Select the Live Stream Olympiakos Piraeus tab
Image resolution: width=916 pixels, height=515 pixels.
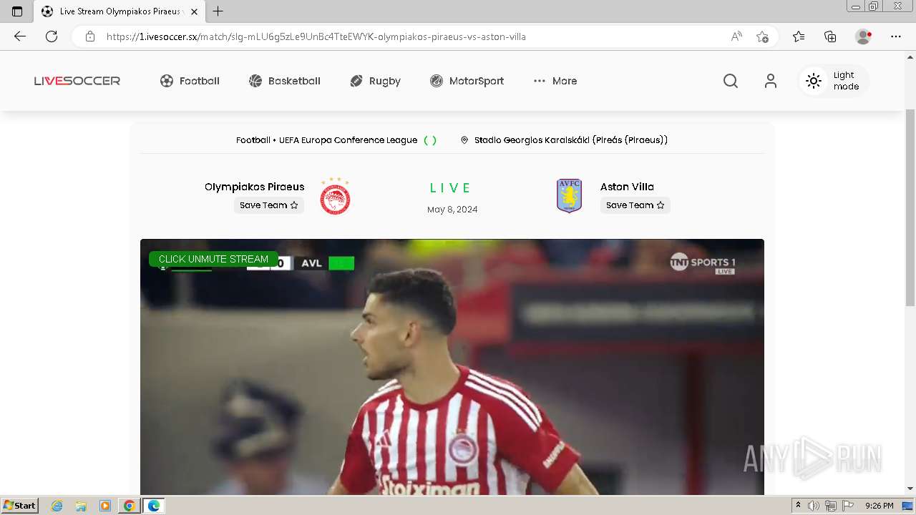[x=119, y=11]
